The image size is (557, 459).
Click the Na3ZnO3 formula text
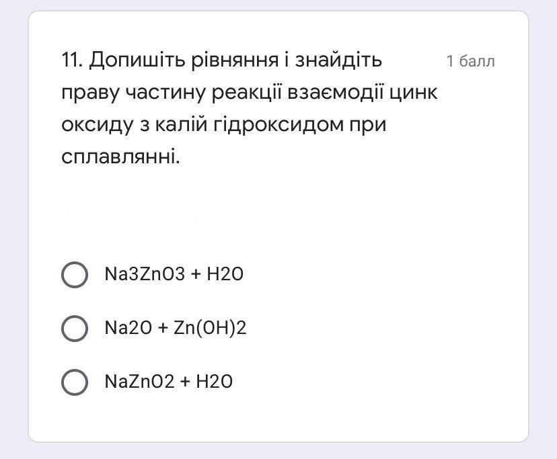click(x=145, y=274)
